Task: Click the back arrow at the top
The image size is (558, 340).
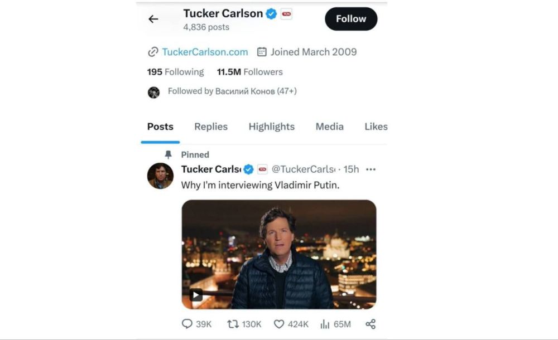Action: tap(153, 18)
